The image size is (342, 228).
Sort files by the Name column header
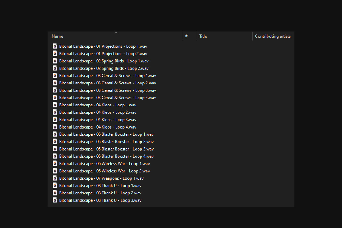click(58, 36)
